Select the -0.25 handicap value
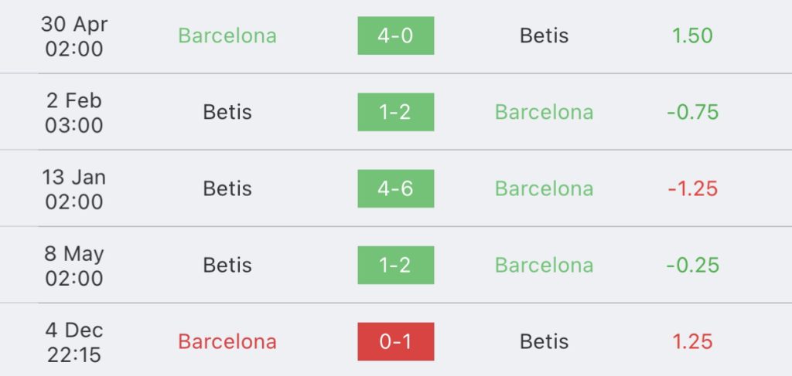 click(x=692, y=265)
